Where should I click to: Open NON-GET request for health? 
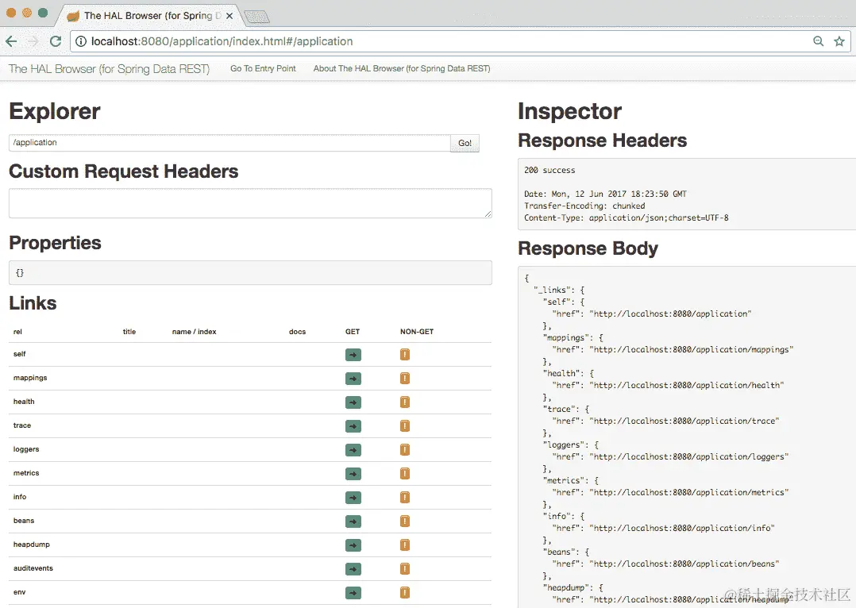coord(405,402)
